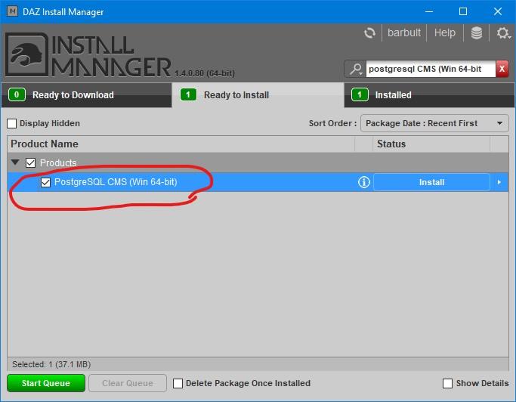Toggle the Products group checkbox
Viewport: 516px width, 402px height.
point(31,163)
